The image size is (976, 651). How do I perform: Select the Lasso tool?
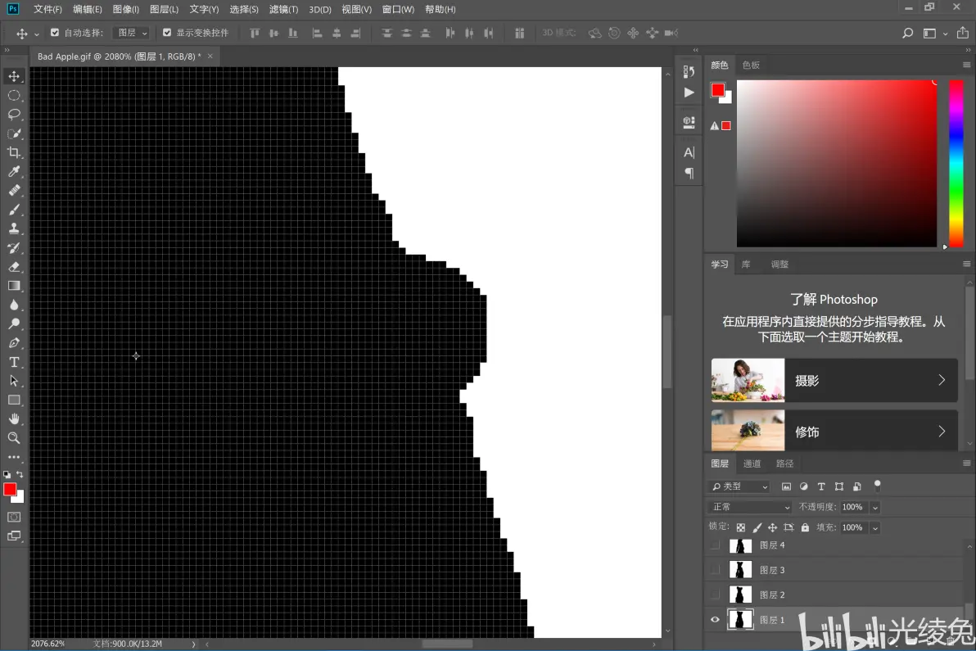click(14, 115)
